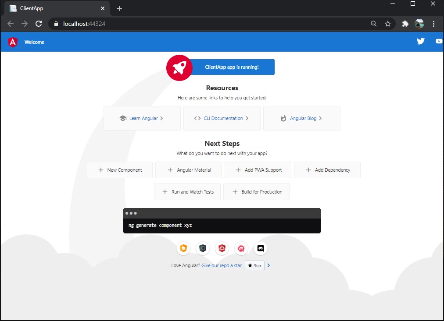Open the Angular Blog card

(x=302, y=118)
